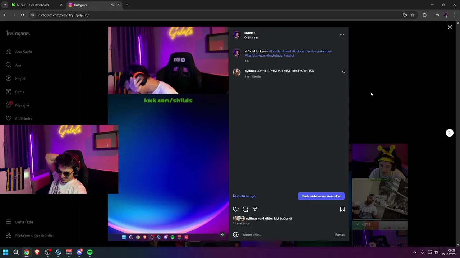View the 6 diğer kişi likes list

[271, 219]
